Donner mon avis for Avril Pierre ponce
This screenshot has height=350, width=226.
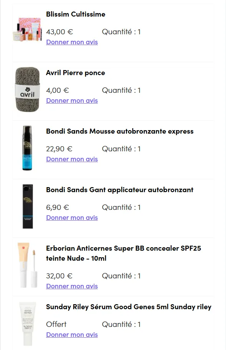(72, 100)
